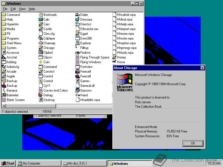
Task: Open the Edit menu
Action: (13, 9)
